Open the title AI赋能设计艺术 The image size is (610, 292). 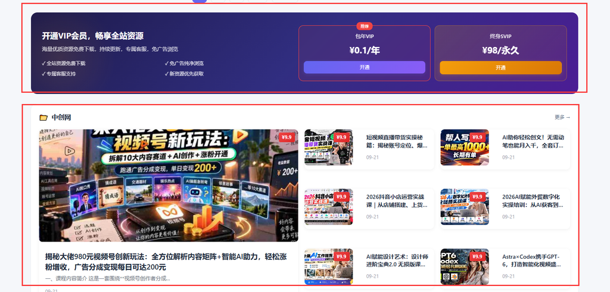(x=397, y=260)
